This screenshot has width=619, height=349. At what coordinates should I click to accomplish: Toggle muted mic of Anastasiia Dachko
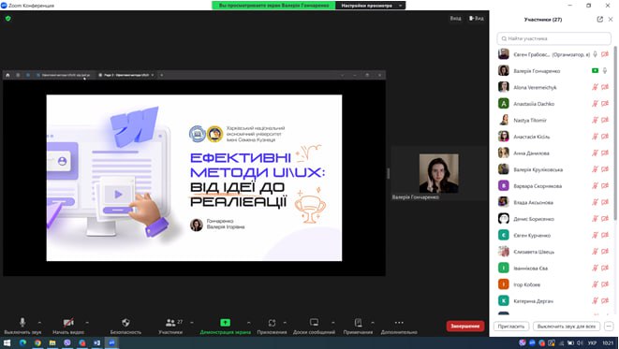tap(596, 104)
